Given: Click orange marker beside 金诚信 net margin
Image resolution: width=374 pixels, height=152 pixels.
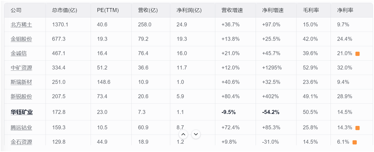Looking at the screenshot, I should point(357,54).
